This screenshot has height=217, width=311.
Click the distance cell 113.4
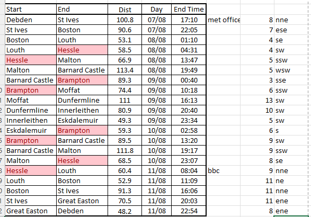pyautogui.click(x=125, y=70)
